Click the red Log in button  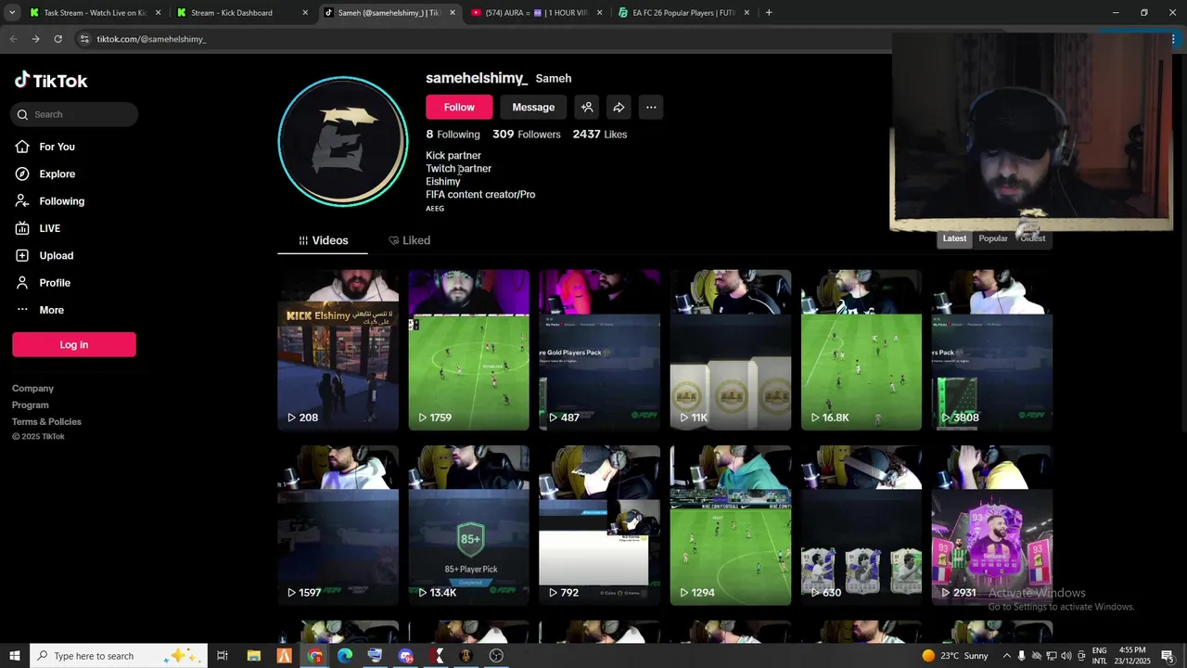point(74,344)
